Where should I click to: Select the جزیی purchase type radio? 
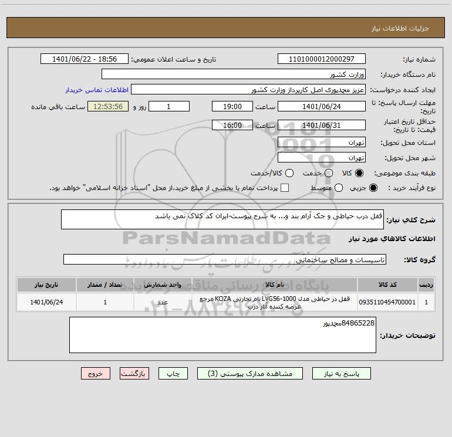pos(373,188)
